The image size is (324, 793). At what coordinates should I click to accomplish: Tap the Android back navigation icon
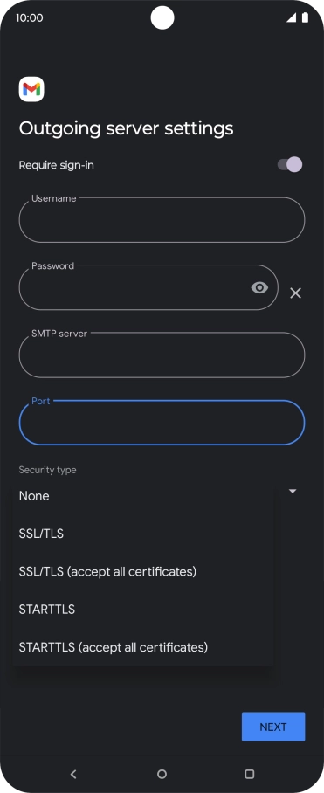tap(73, 774)
